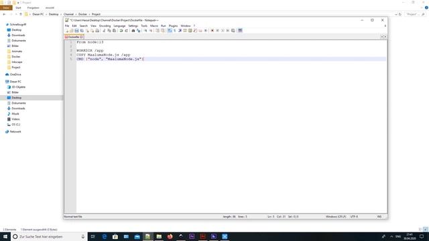Toggle Word wrap in the toolbar
The image size is (429, 241).
[x=170, y=31]
